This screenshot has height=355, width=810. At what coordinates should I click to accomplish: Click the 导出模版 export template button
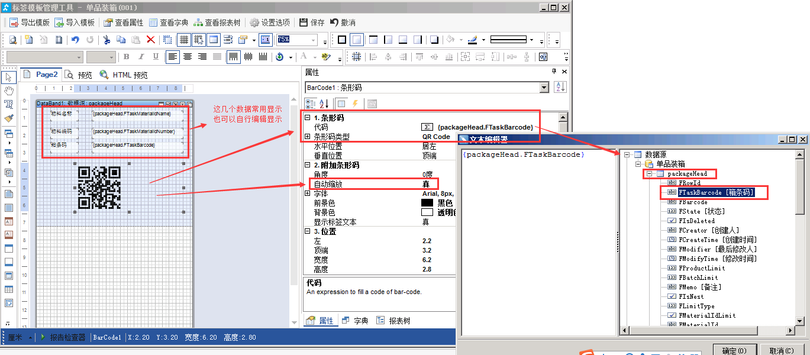[x=30, y=22]
